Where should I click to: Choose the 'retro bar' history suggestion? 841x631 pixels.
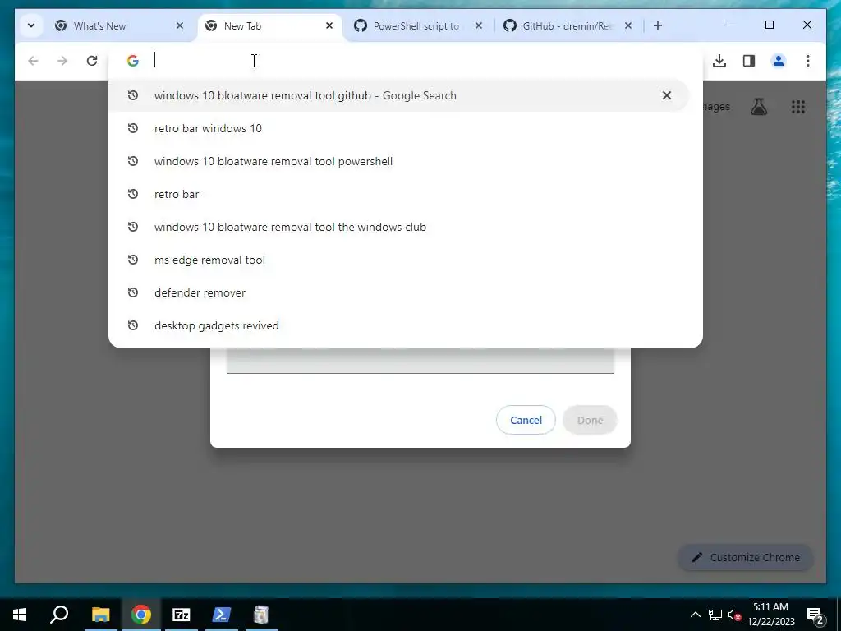pos(398,194)
